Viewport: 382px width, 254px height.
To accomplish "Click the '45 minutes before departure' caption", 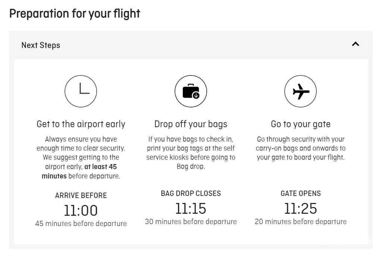I will tap(81, 224).
